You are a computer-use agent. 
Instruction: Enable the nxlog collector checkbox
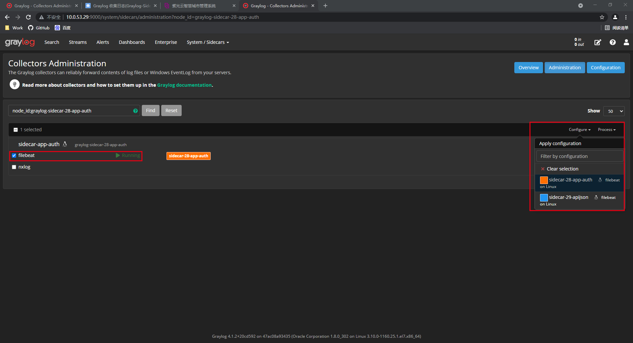[14, 167]
